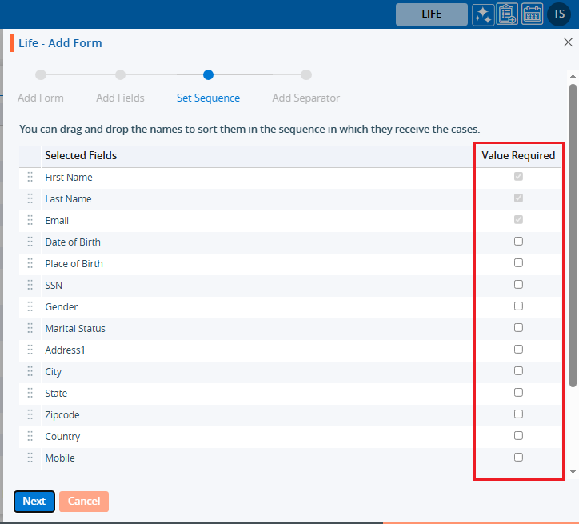Screen dimensions: 579x524
Task: Open the calendar icon in header
Action: coord(532,14)
